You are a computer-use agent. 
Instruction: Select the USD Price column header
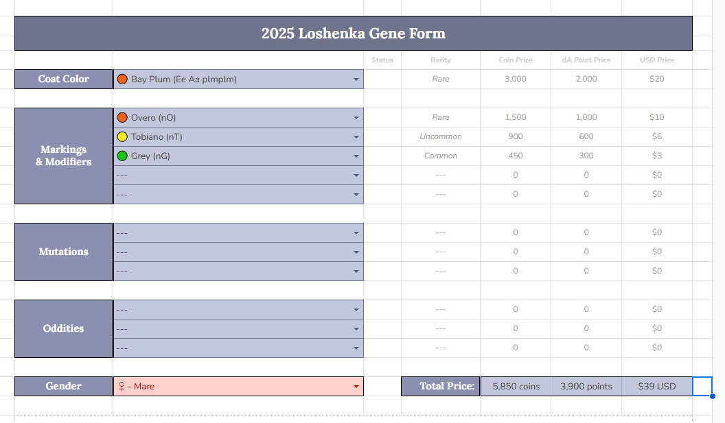pyautogui.click(x=656, y=60)
